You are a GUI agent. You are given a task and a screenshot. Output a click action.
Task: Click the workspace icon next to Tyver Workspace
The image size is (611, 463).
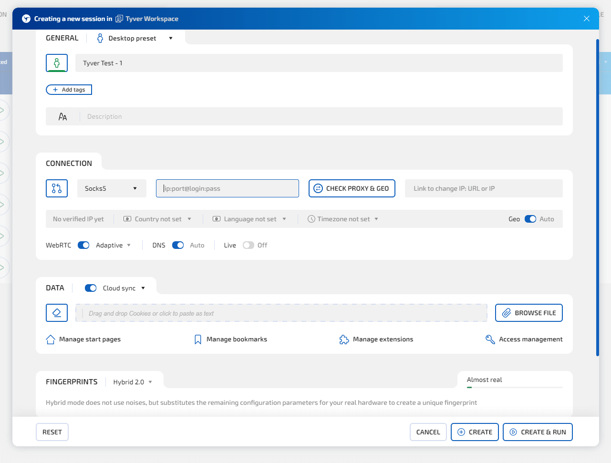[119, 19]
